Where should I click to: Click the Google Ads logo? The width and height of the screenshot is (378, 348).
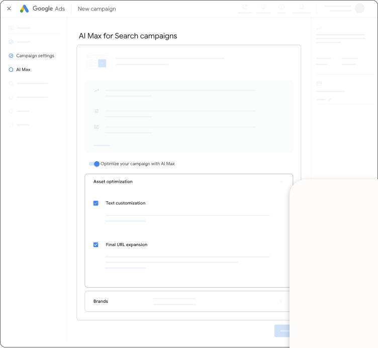pyautogui.click(x=42, y=9)
